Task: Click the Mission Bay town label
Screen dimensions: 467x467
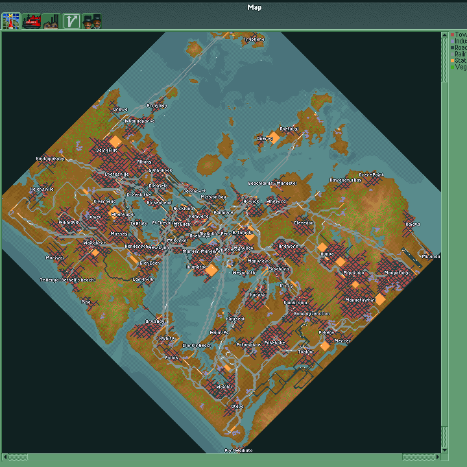Action: point(213,197)
